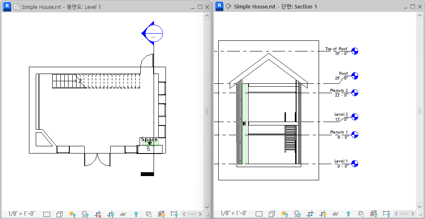Screen dimensions: 425x219
Task: Click the "Plenum 2" level name
Action: (339, 91)
